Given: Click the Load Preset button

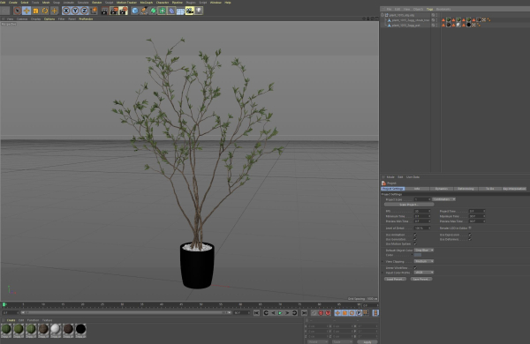Looking at the screenshot, I should [x=395, y=280].
